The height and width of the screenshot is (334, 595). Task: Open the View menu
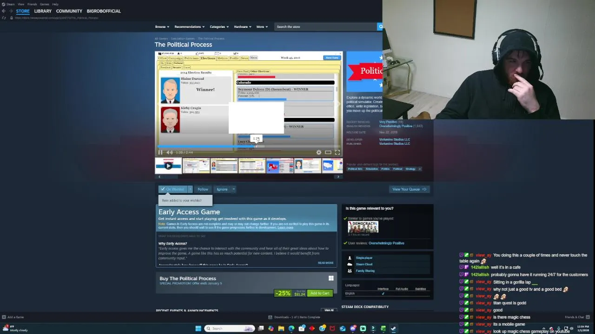(x=21, y=4)
